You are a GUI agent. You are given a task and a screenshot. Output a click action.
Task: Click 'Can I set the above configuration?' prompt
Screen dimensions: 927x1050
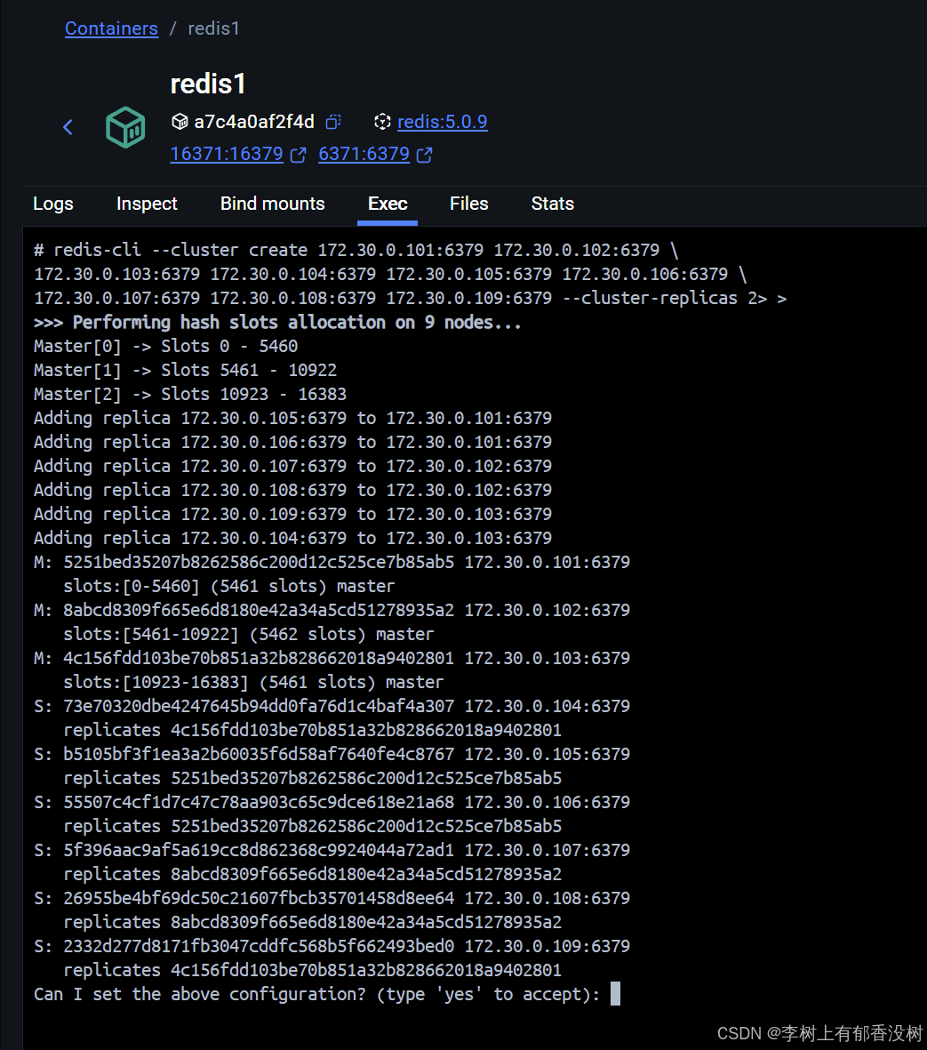(x=316, y=994)
